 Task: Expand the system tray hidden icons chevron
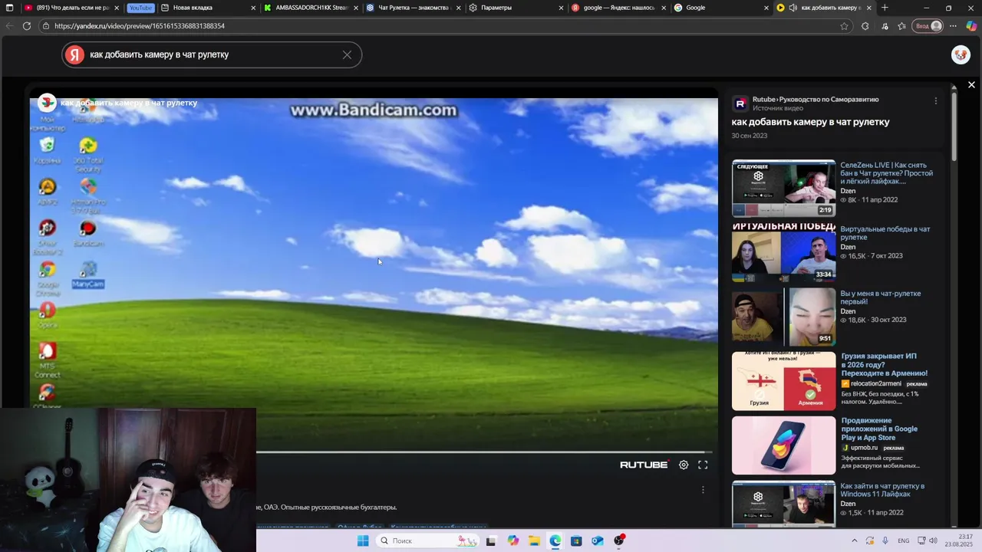[854, 540]
